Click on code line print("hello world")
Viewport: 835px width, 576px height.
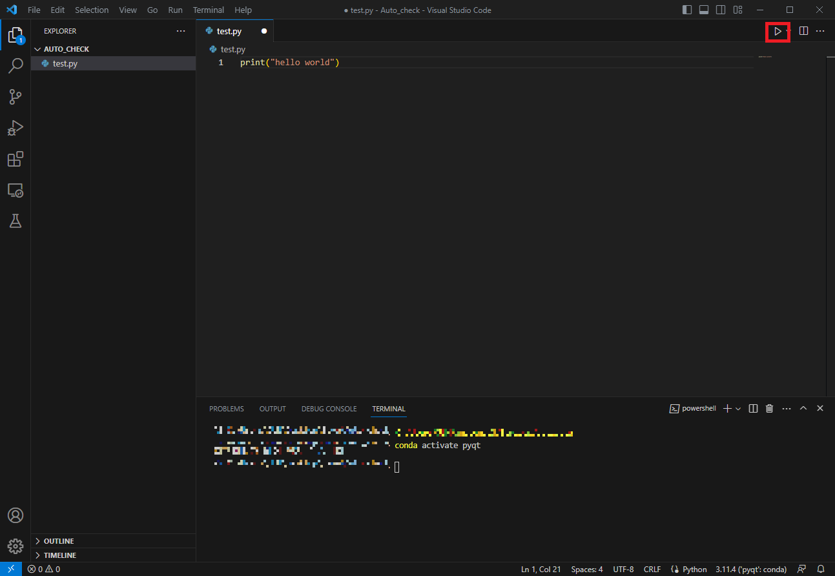click(x=289, y=63)
